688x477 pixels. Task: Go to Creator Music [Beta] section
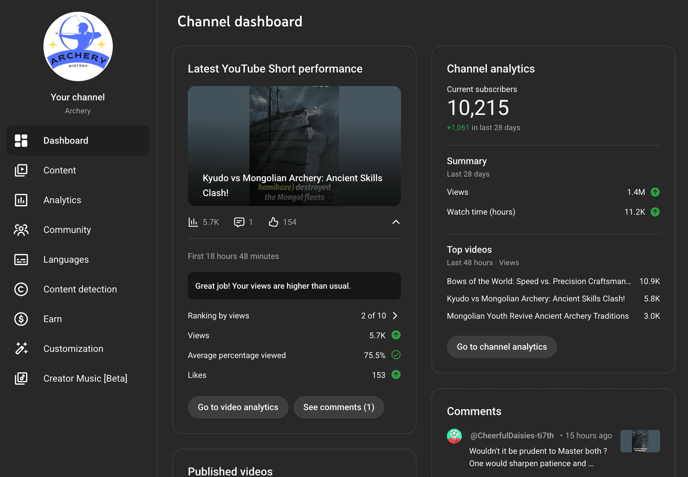85,379
